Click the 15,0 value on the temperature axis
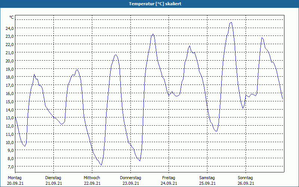The width and height of the screenshot is (299, 187). (x=10, y=101)
